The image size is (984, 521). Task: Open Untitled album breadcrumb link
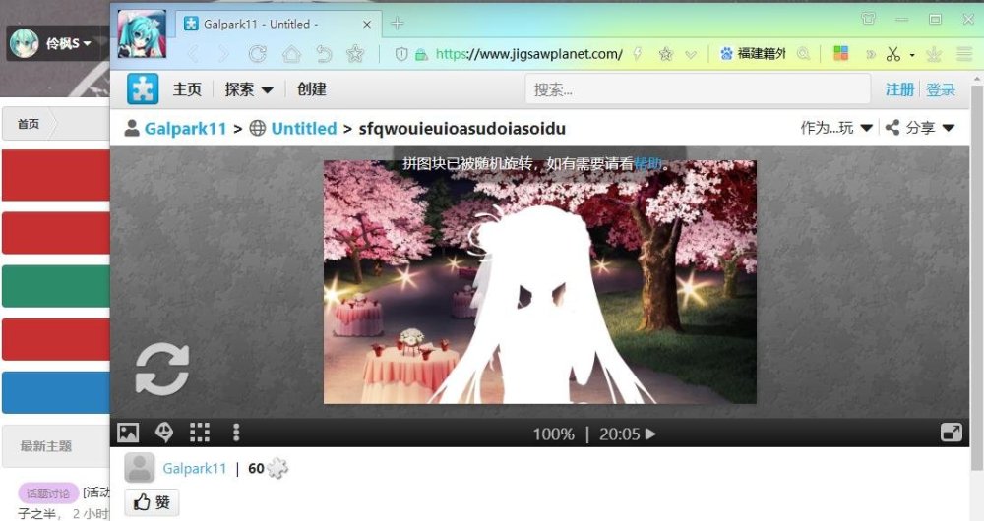304,129
